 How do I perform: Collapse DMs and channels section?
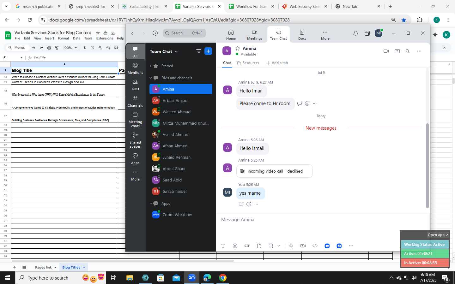(x=151, y=78)
